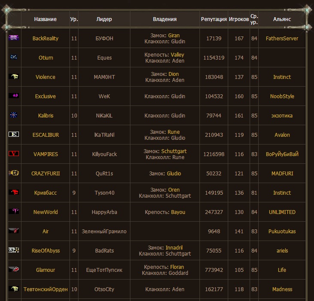Viewport: 314px width, 301px height.
Task: Open the Life alliance link
Action: click(x=282, y=270)
